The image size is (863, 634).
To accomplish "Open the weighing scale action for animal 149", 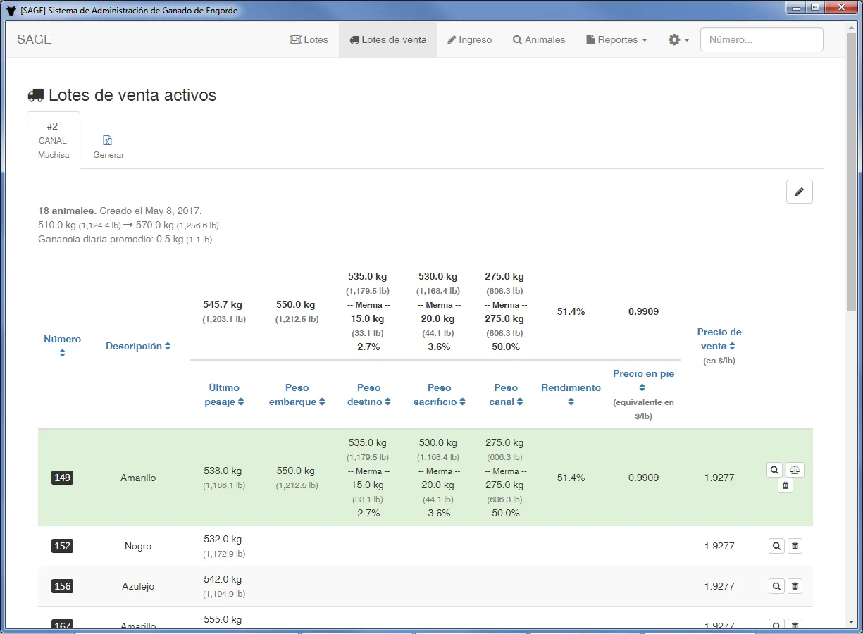I will tap(795, 469).
